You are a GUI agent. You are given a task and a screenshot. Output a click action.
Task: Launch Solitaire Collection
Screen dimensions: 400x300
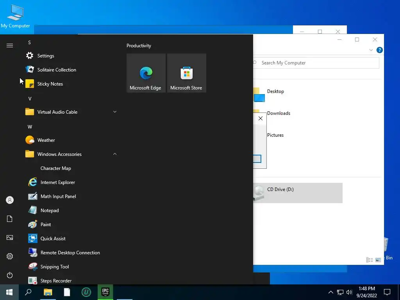71,70
